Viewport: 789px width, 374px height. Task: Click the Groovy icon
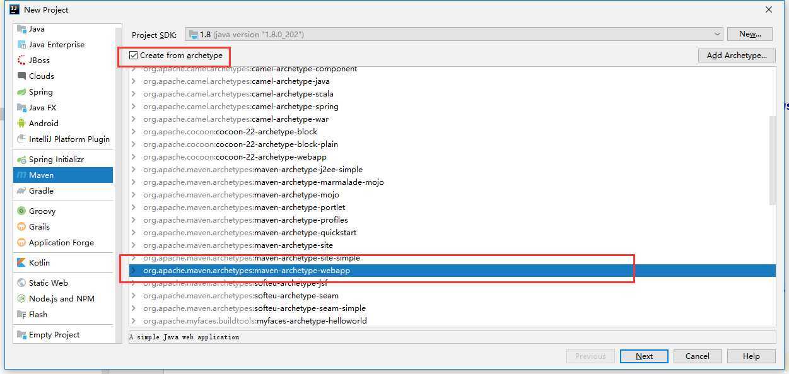[21, 211]
